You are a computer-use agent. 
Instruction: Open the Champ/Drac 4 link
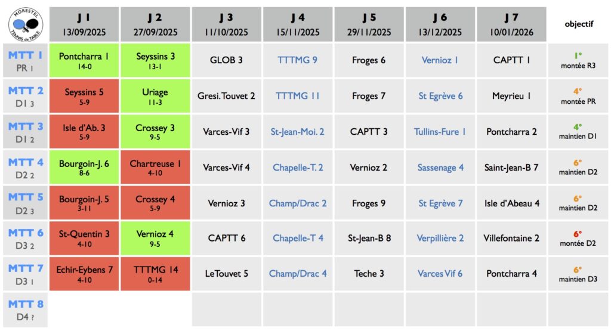[297, 274]
